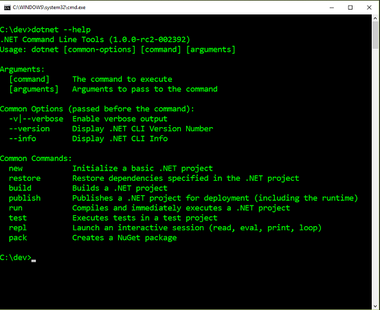380x310 pixels.
Task: Click the cmd.exe icon in title bar
Action: tap(8, 8)
